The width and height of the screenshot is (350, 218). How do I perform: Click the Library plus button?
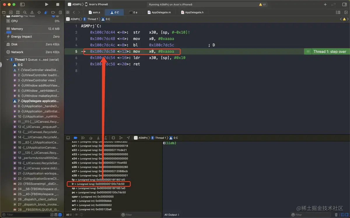325,4
